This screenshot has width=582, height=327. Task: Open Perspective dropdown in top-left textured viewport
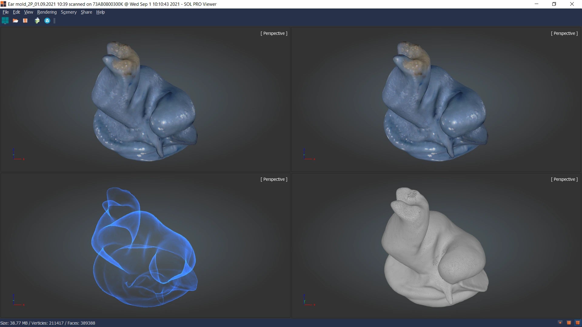[274, 33]
